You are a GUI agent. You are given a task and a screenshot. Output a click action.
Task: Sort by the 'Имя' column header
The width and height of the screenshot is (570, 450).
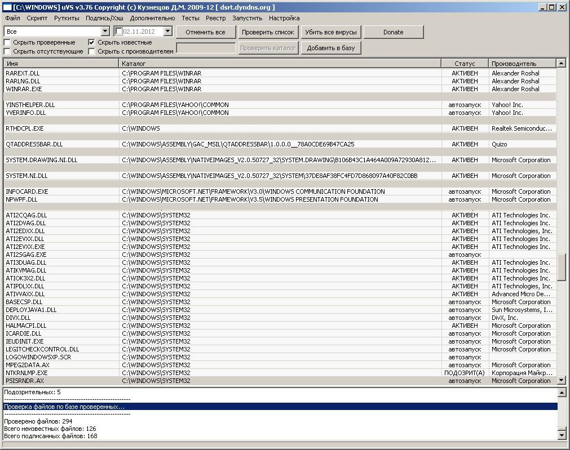(61, 64)
